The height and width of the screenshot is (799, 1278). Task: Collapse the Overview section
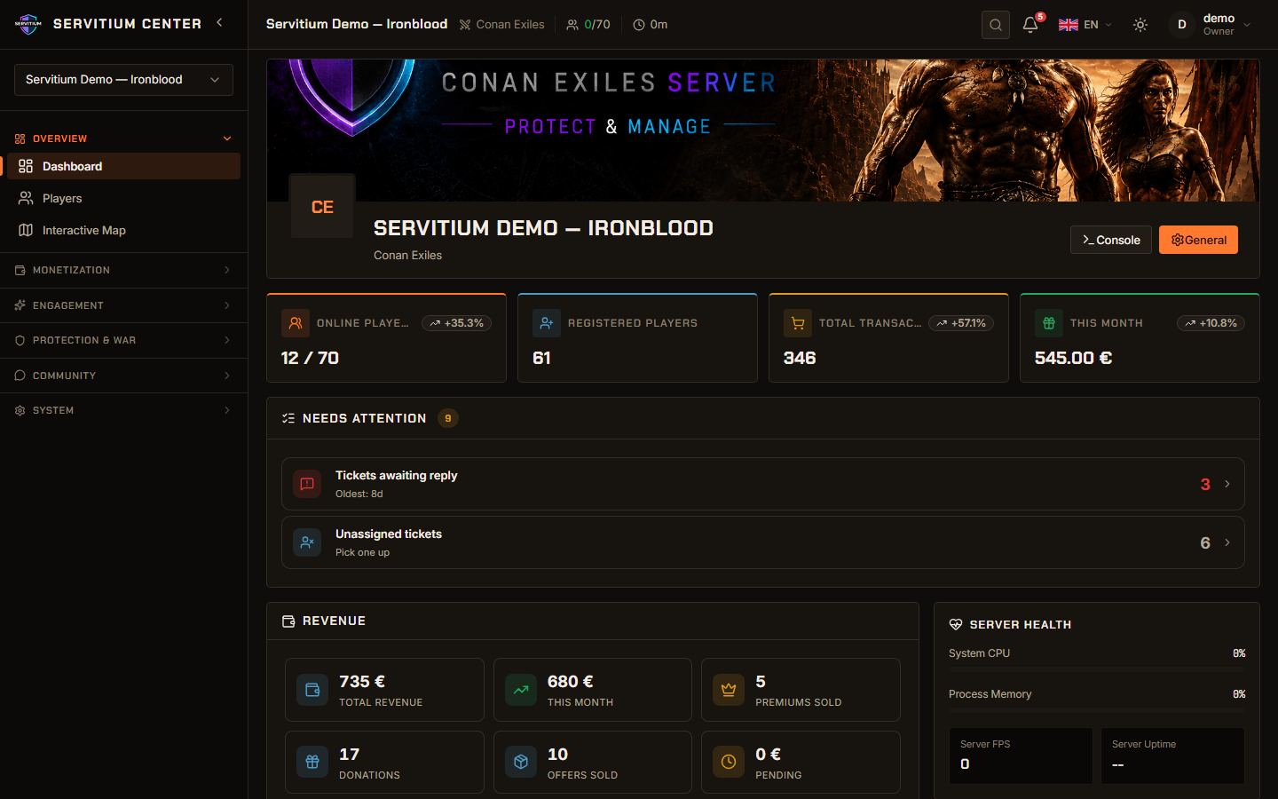(x=123, y=138)
